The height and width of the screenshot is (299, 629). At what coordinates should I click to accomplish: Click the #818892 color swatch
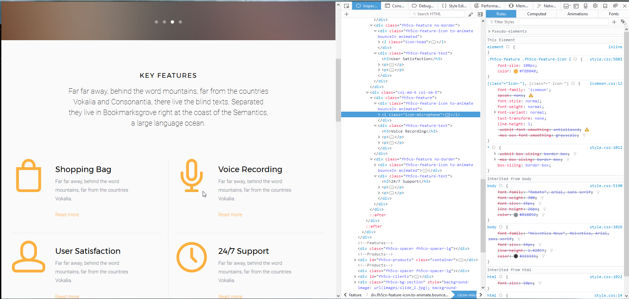tap(516, 215)
